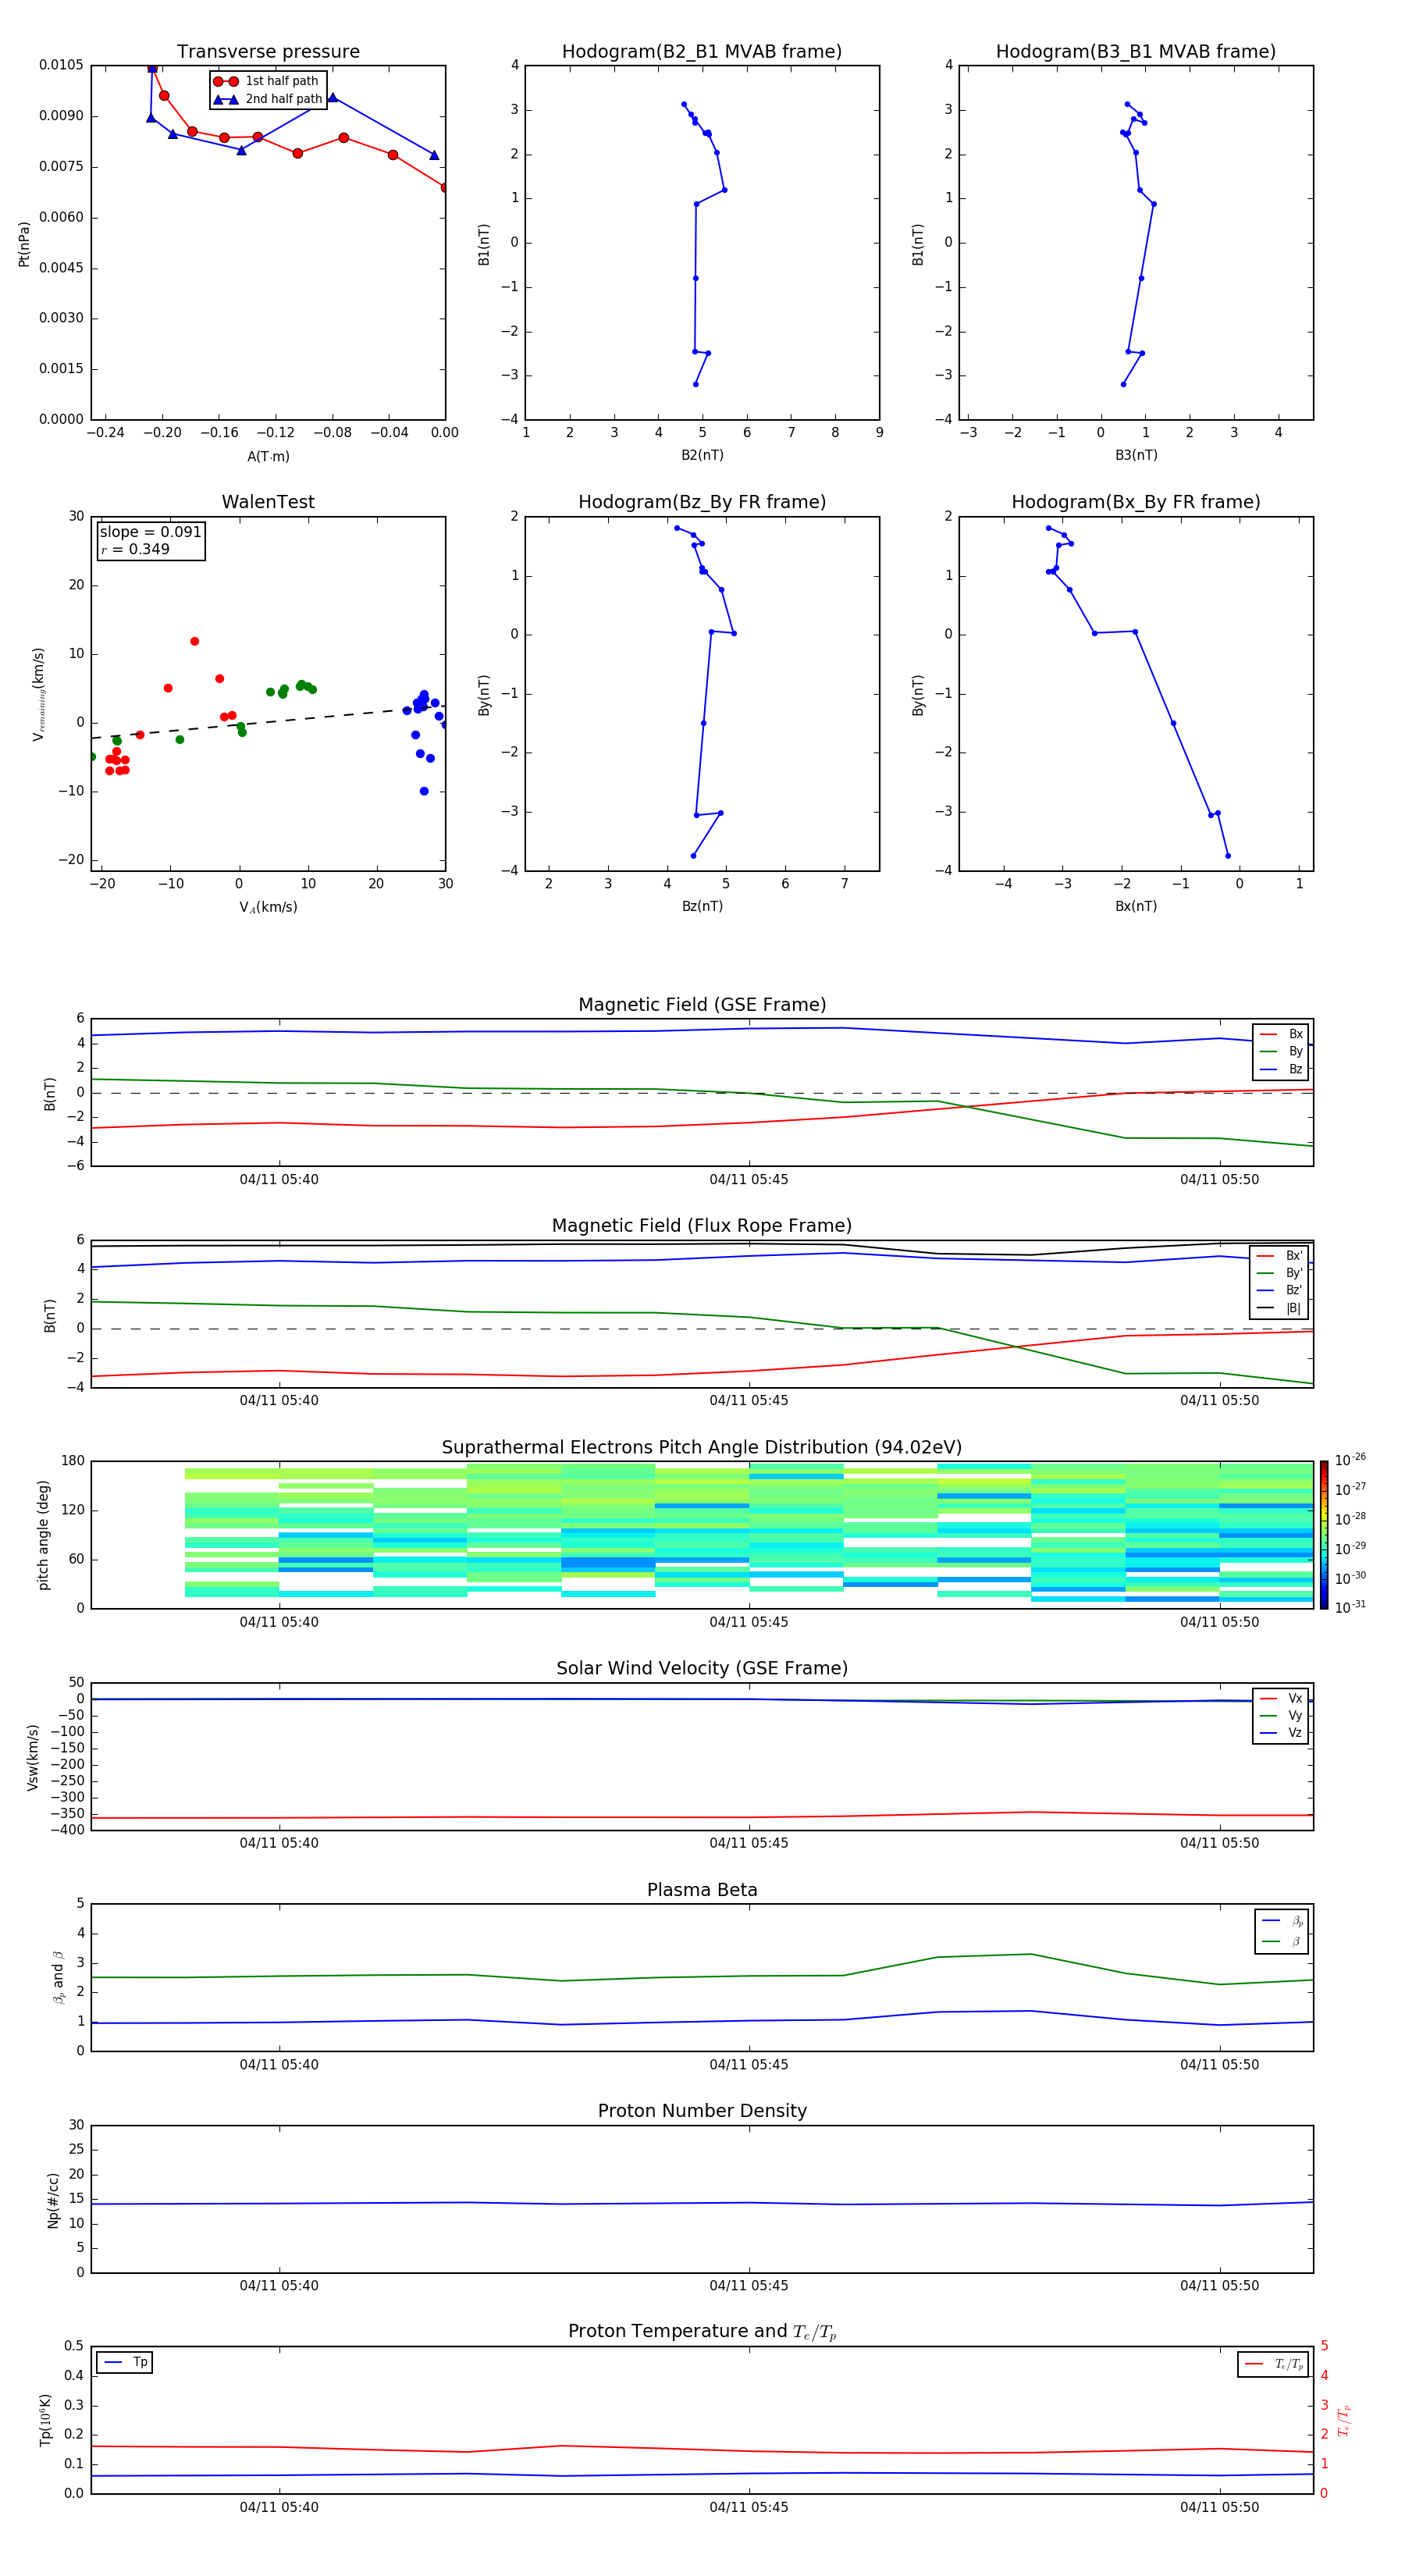This screenshot has height=2576, width=1405.
Task: Click the Hodogram(B2_B1 MVAB frame) title
Action: click(x=702, y=52)
